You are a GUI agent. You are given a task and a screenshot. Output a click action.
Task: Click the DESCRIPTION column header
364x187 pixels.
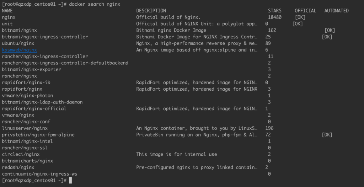pos(151,11)
